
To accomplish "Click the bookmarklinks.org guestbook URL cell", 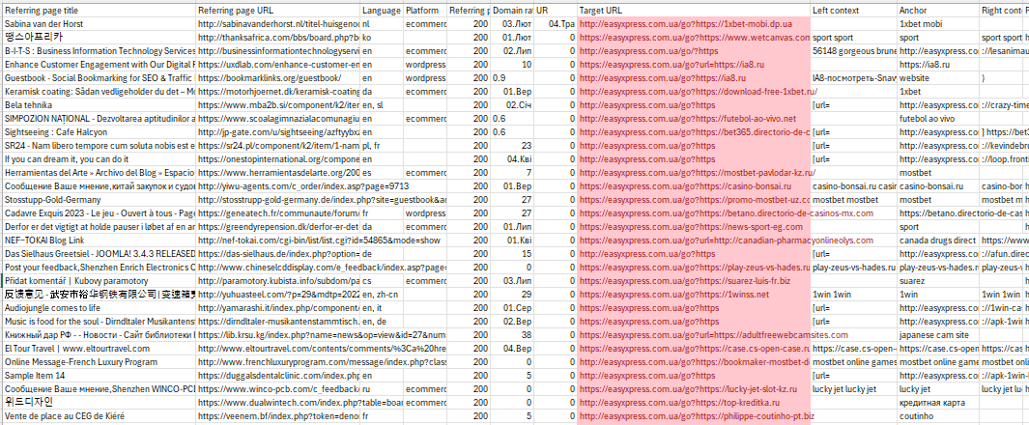I will [x=278, y=78].
